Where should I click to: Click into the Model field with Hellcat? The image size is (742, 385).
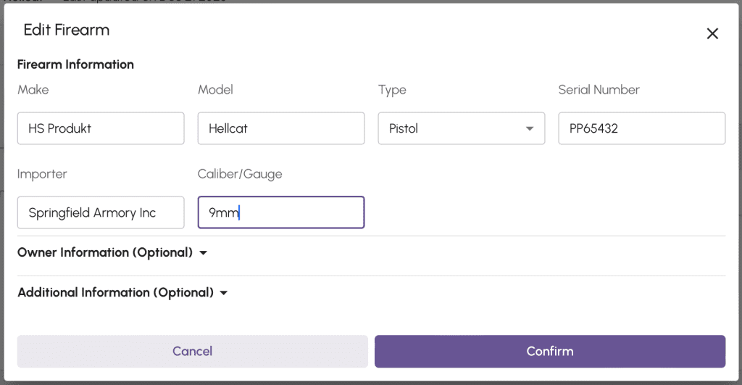coord(280,129)
